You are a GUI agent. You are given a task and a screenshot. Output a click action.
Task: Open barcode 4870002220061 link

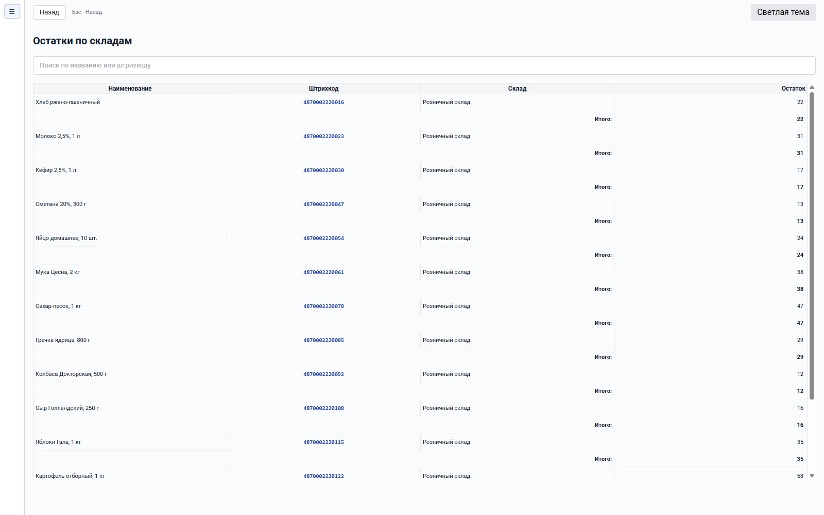[x=323, y=272]
